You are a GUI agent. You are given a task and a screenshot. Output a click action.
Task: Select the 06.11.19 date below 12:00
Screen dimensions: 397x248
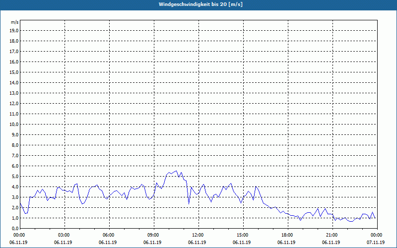197,242
